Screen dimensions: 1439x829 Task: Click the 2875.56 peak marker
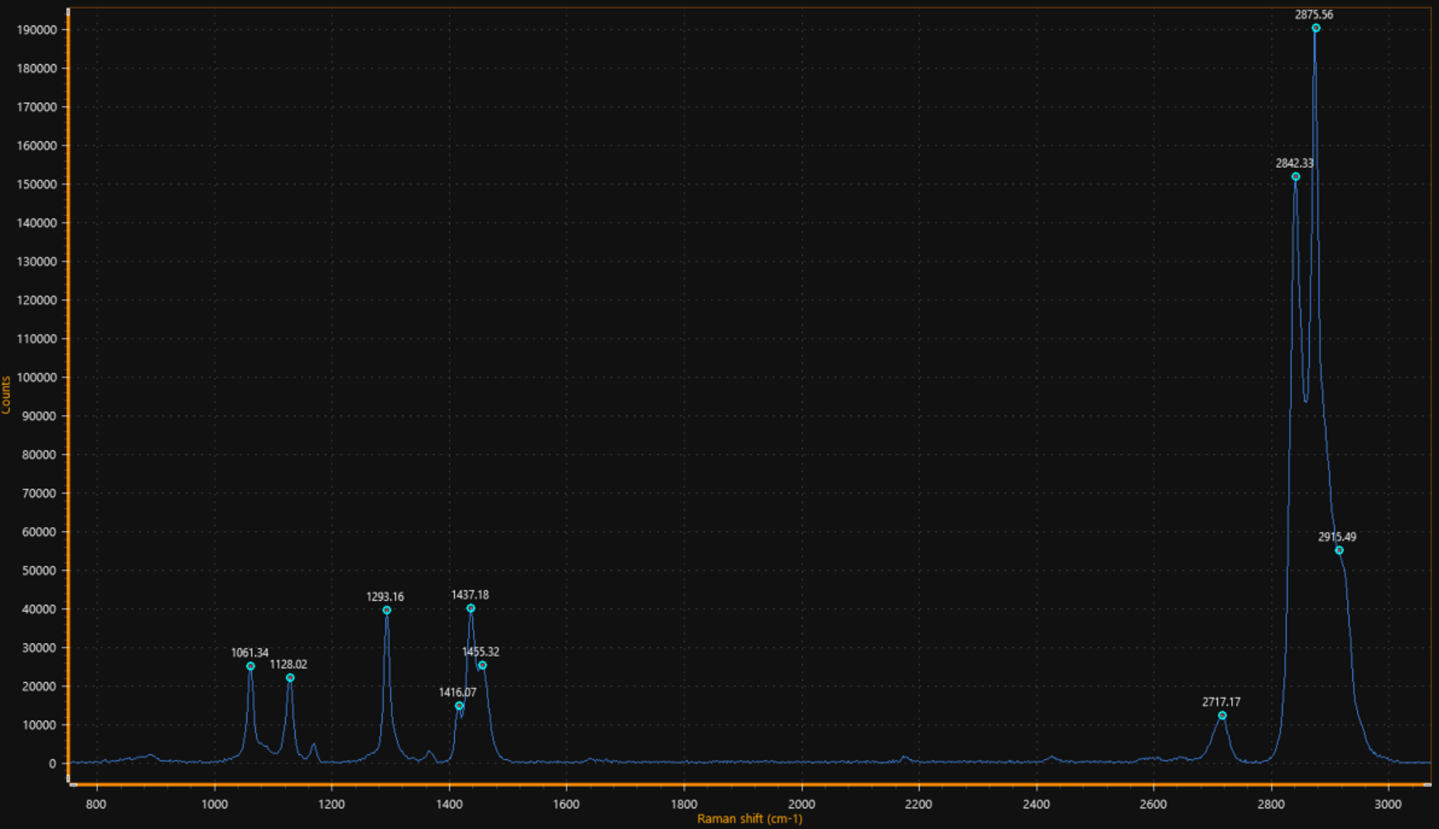coord(1315,28)
